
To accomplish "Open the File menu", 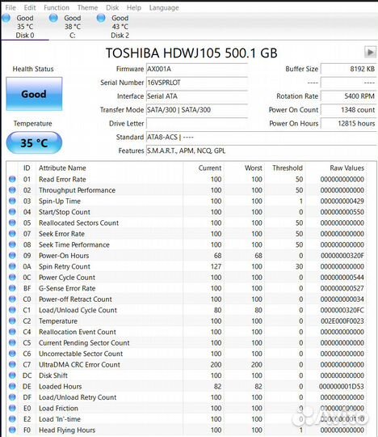I will coord(10,7).
